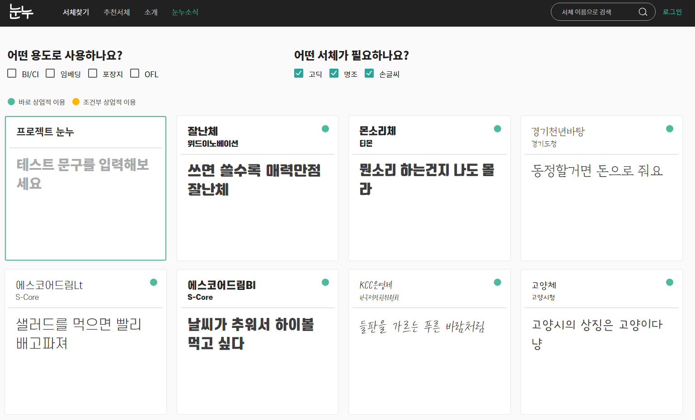Open the KCC은영체 font title
The width and height of the screenshot is (695, 420).
click(376, 285)
